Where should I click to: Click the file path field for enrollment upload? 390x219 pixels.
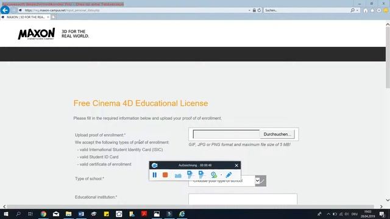[x=226, y=134]
